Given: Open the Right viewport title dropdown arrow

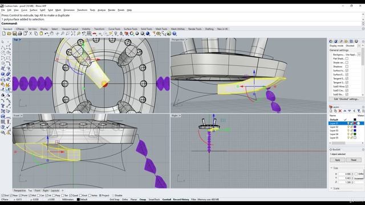Looking at the screenshot, I should click(180, 116).
